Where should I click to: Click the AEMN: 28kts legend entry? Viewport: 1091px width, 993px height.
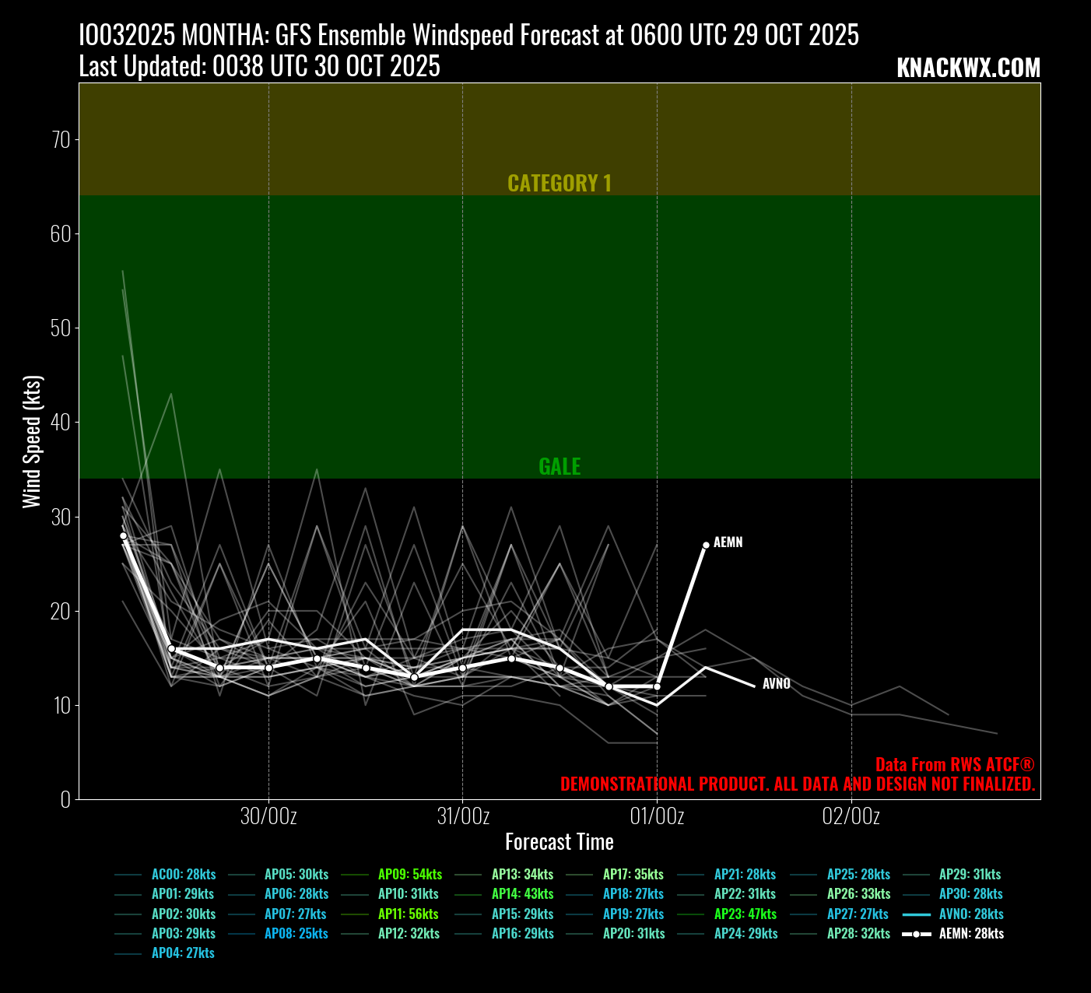tap(970, 933)
